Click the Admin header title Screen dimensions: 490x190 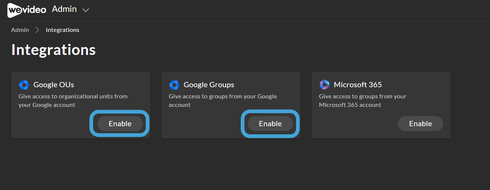64,9
